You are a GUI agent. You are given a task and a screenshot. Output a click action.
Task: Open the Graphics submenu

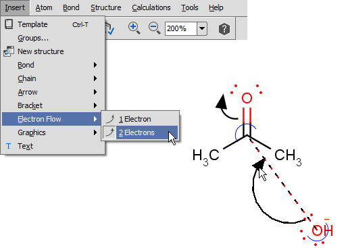click(x=53, y=132)
